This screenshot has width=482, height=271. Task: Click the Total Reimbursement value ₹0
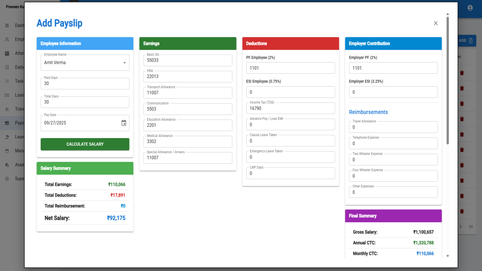coord(123,206)
